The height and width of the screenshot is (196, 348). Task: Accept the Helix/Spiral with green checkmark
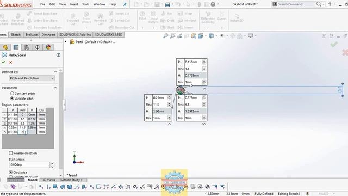(3, 63)
